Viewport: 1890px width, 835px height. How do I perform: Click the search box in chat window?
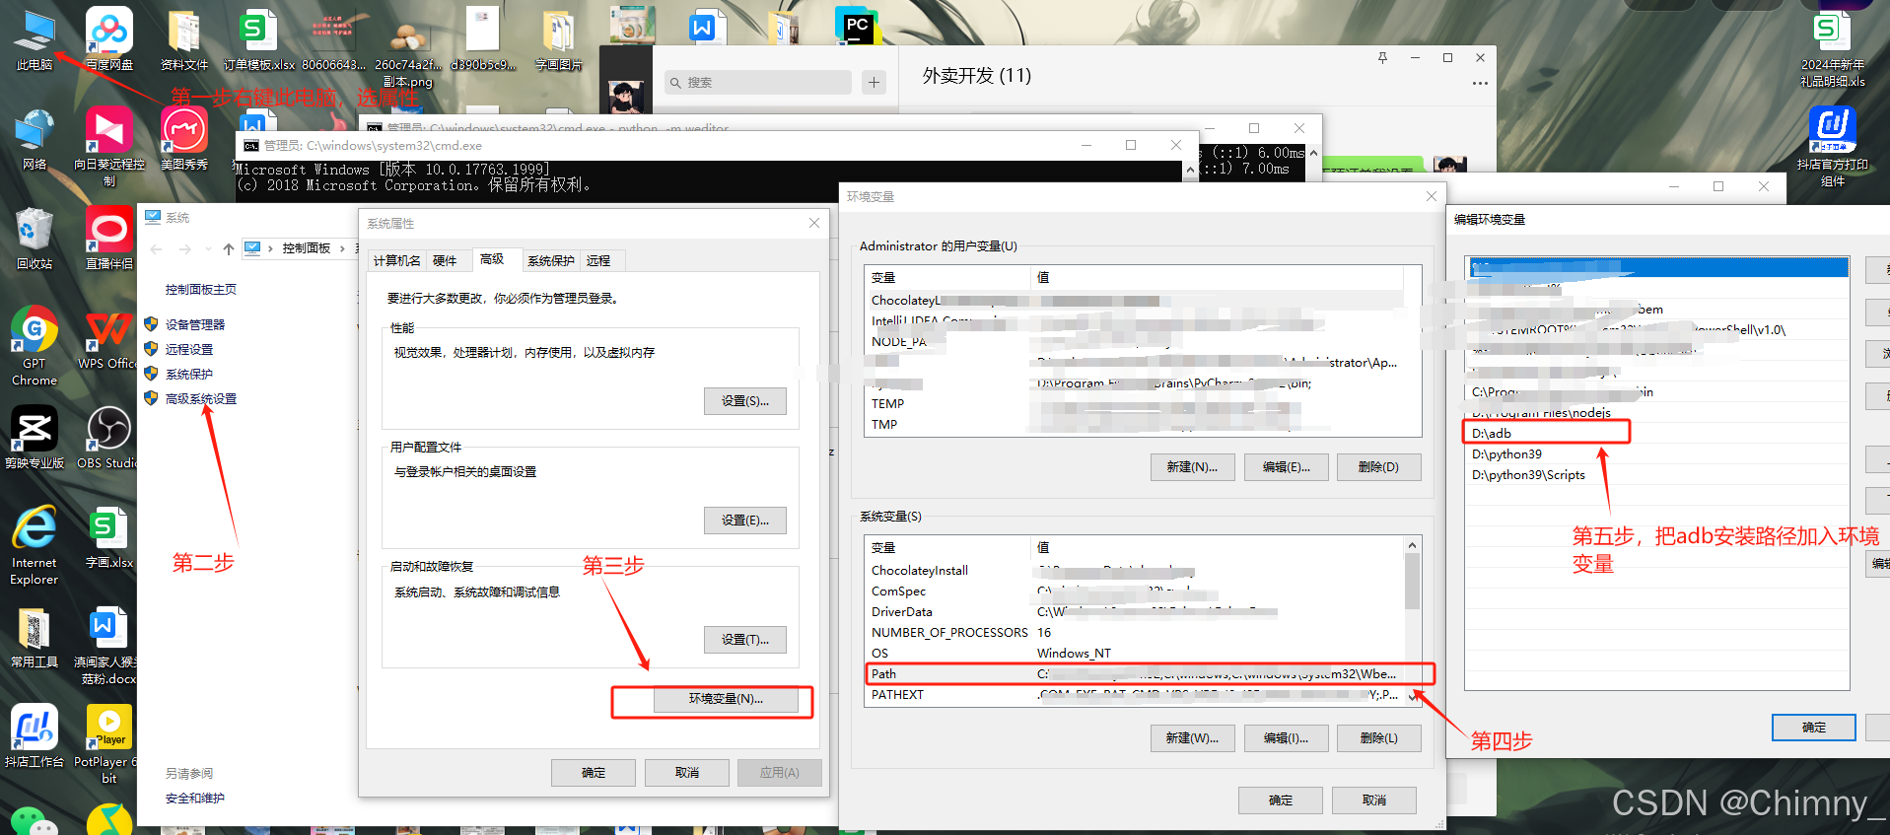coord(757,83)
